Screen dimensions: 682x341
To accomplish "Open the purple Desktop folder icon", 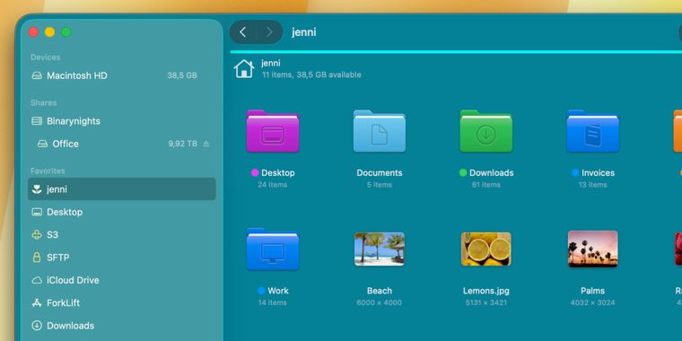I will [273, 131].
